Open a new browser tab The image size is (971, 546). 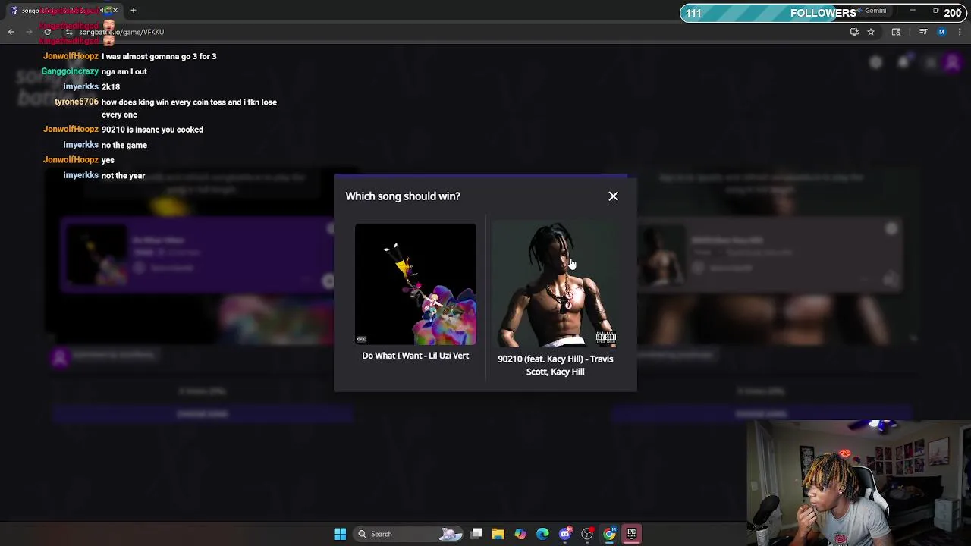pyautogui.click(x=134, y=11)
